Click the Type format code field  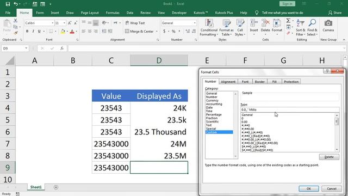pyautogui.click(x=290, y=109)
